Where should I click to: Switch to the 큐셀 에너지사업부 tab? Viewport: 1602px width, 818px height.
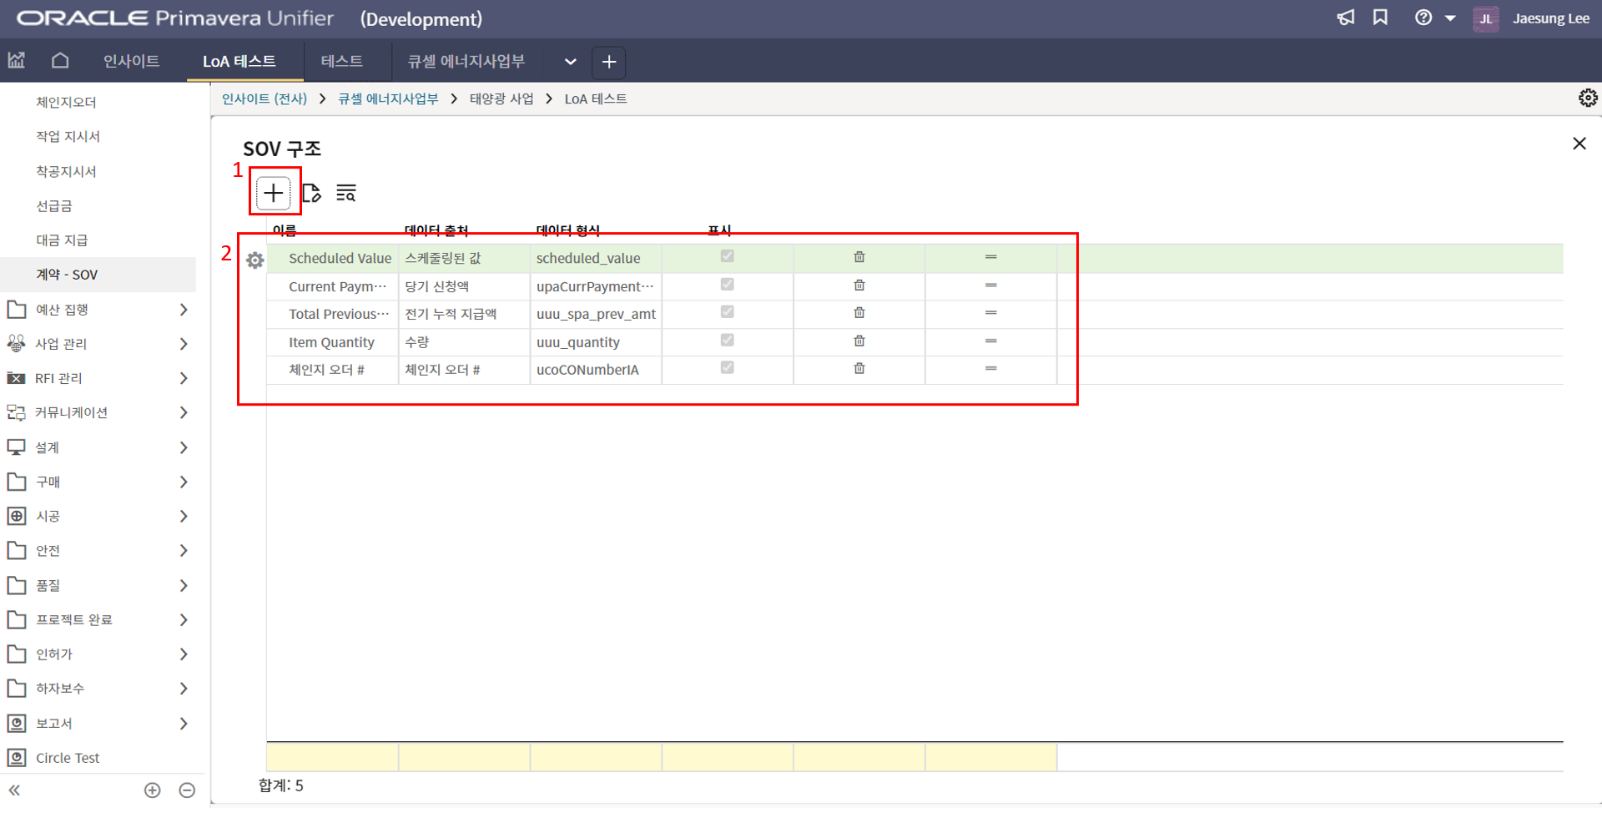tap(466, 62)
